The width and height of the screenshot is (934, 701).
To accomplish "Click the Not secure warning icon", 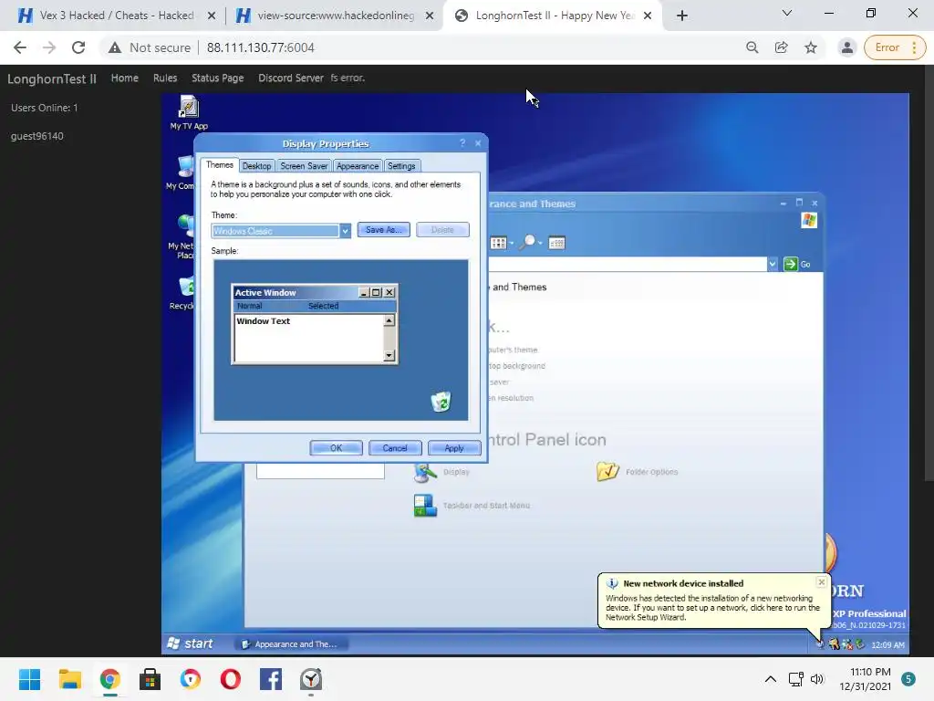I will pyautogui.click(x=114, y=47).
